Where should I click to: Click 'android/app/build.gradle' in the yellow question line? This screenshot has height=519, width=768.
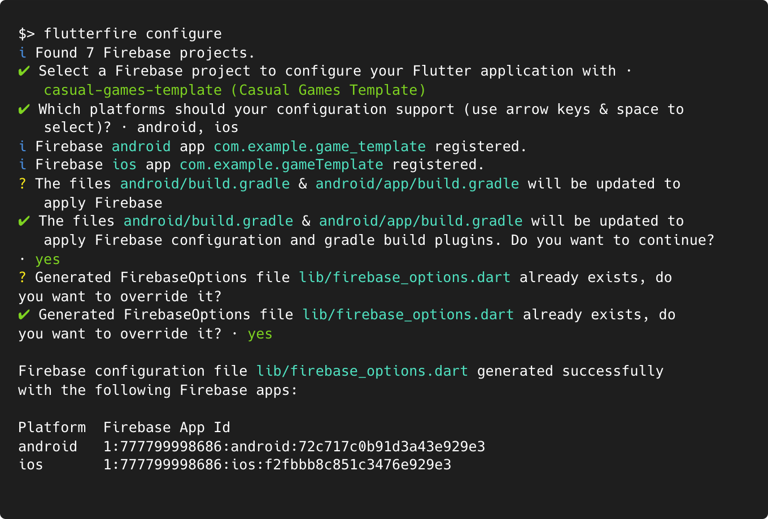coord(417,184)
